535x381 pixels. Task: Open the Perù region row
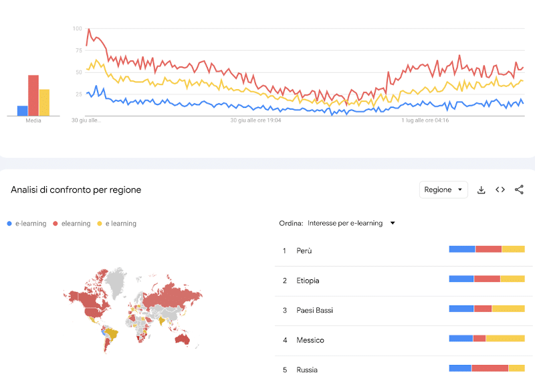(304, 250)
